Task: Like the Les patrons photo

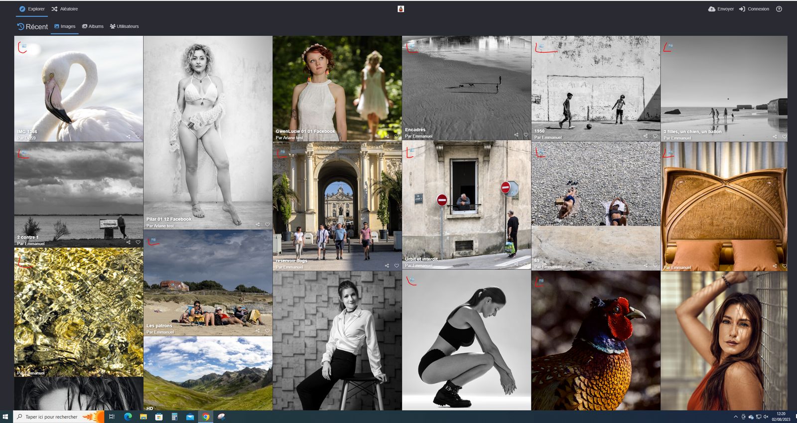Action: coord(267,330)
